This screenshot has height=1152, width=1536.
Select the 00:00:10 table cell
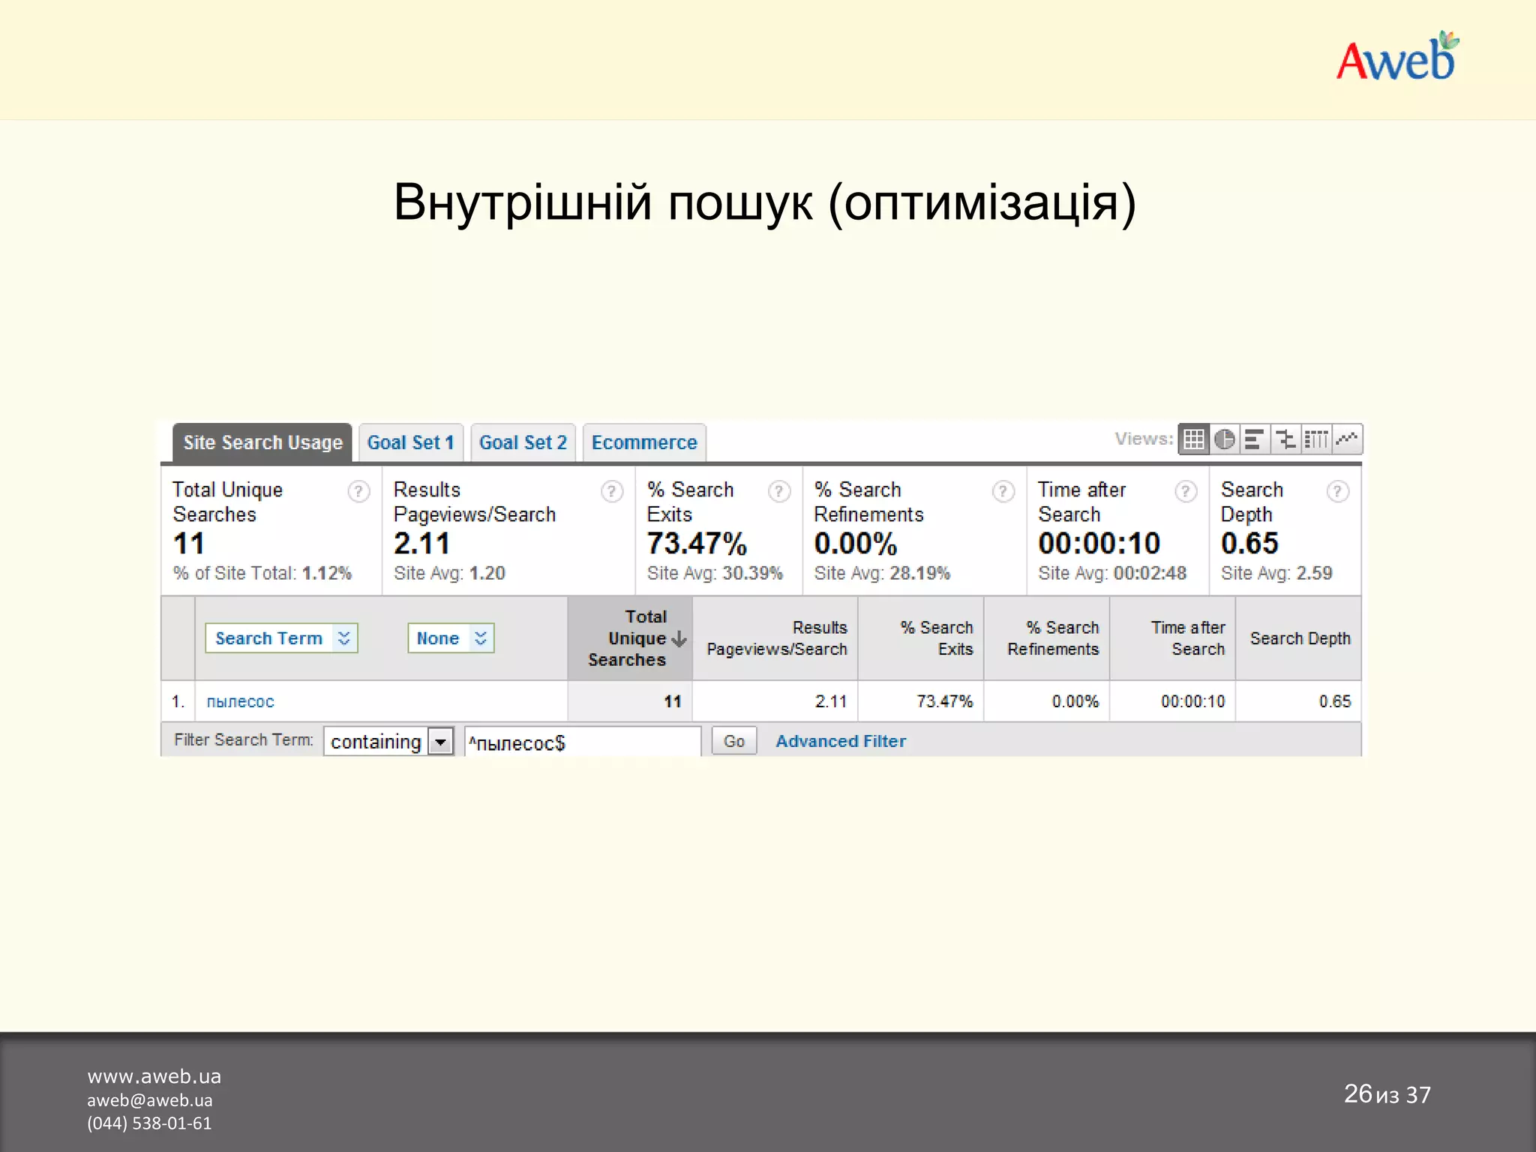(1173, 701)
